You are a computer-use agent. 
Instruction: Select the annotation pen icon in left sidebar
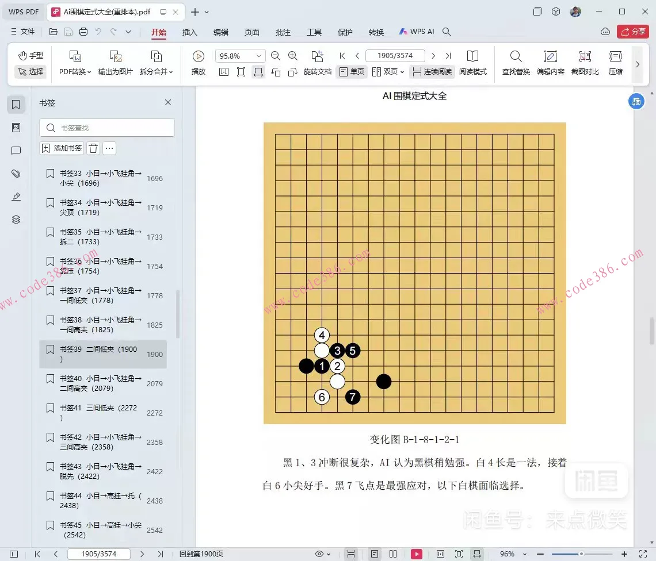[16, 196]
